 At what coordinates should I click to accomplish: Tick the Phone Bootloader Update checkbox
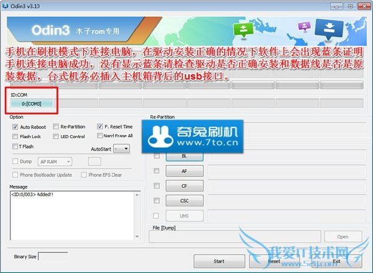15,175
